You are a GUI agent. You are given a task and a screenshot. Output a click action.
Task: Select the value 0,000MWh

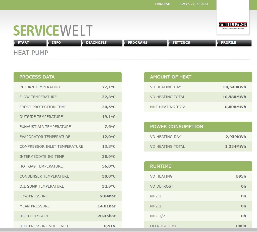(x=236, y=107)
